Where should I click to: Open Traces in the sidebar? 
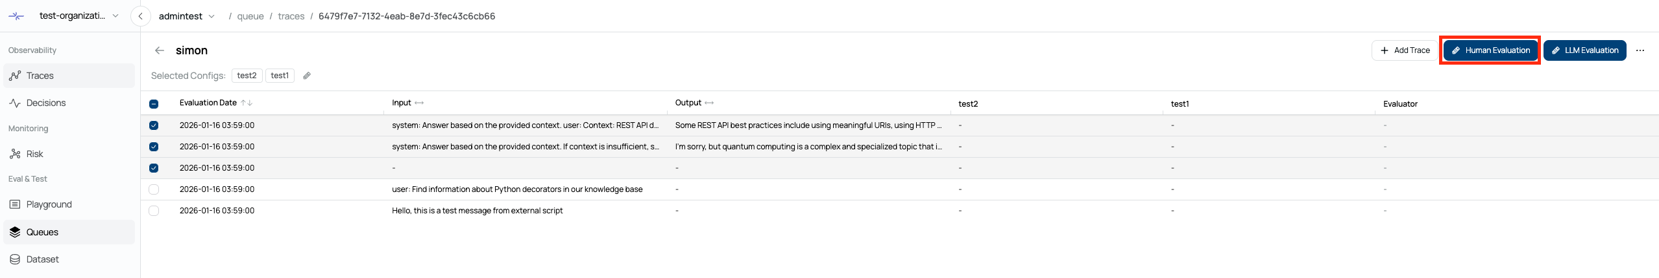(x=40, y=76)
